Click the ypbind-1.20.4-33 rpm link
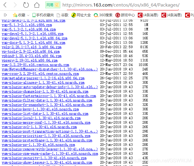This screenshot has width=194, height=166. click(32, 56)
